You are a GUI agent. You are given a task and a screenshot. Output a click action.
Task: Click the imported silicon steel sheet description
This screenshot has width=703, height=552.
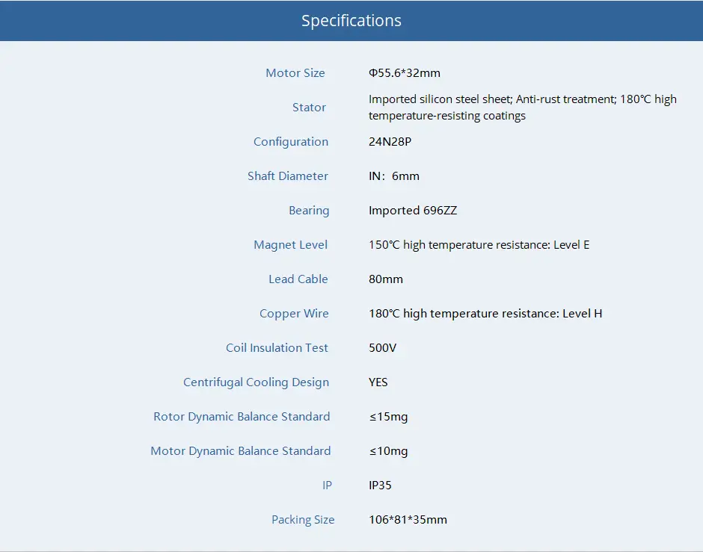click(522, 108)
